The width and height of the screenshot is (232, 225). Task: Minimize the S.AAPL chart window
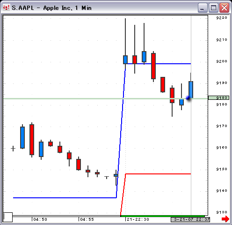coord(203,8)
